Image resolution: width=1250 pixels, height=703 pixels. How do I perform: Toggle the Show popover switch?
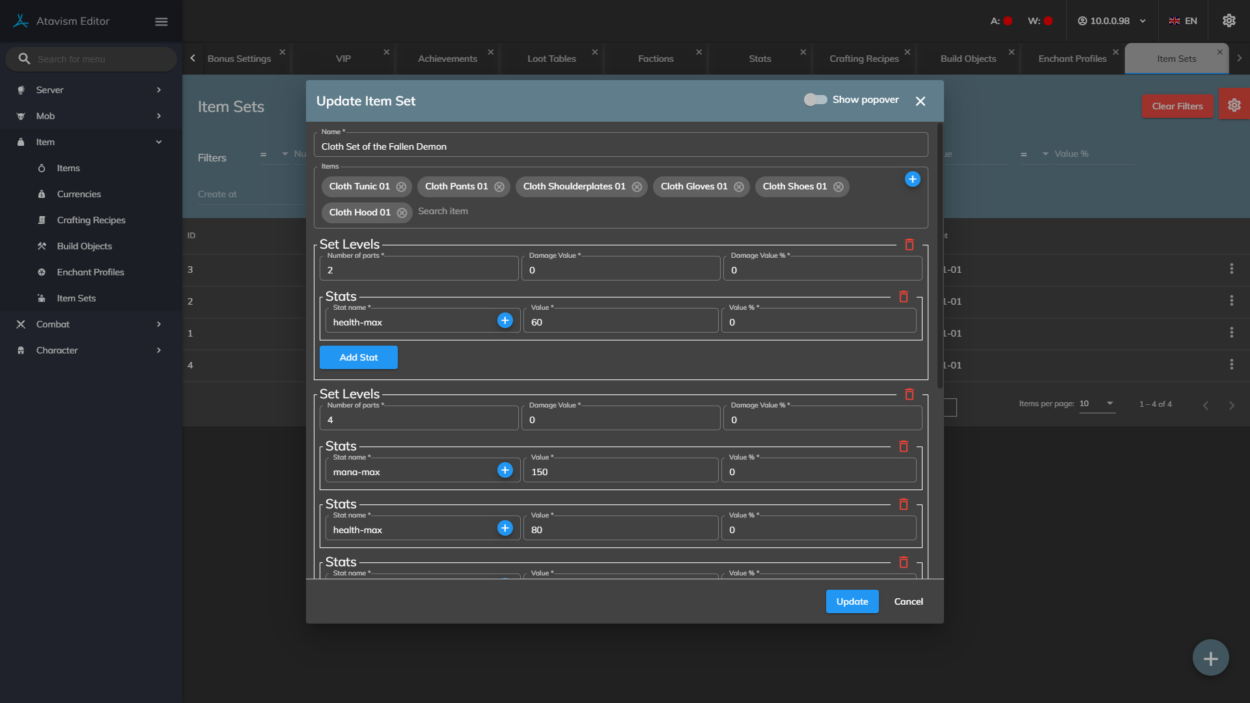[814, 100]
